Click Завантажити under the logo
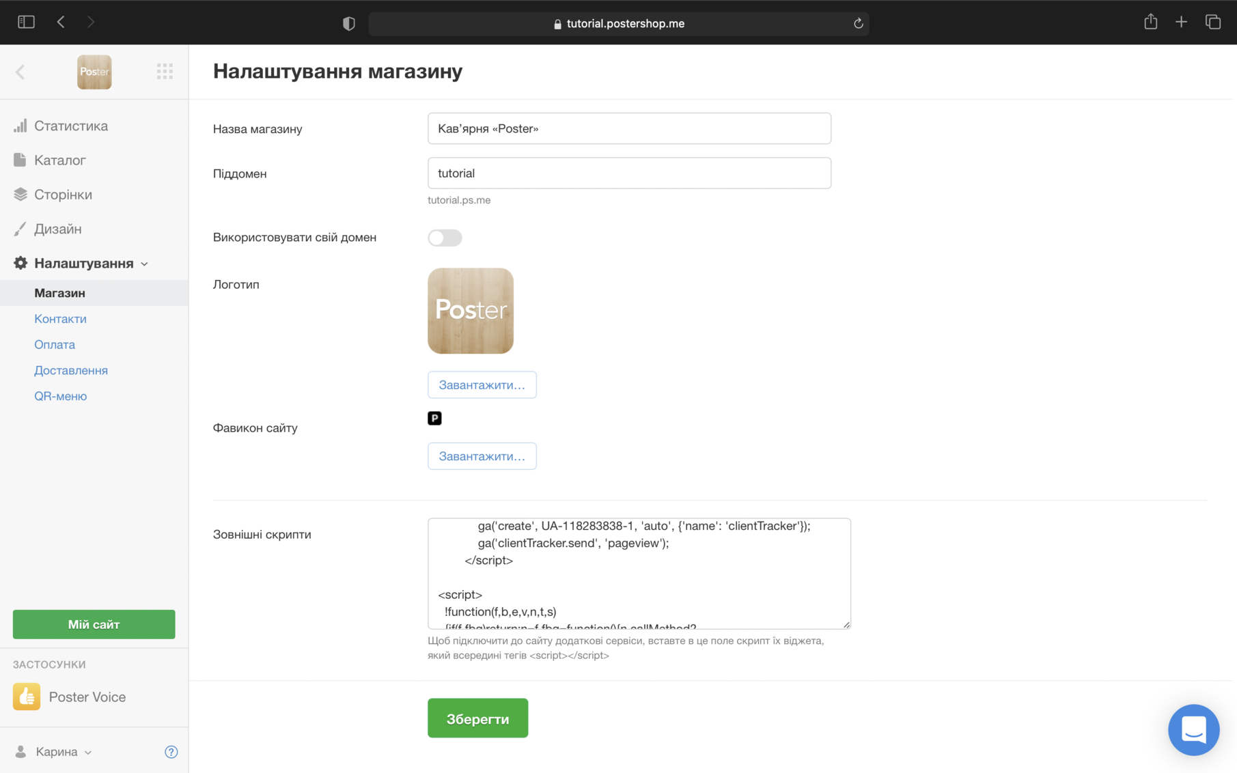1237x773 pixels. pyautogui.click(x=482, y=385)
